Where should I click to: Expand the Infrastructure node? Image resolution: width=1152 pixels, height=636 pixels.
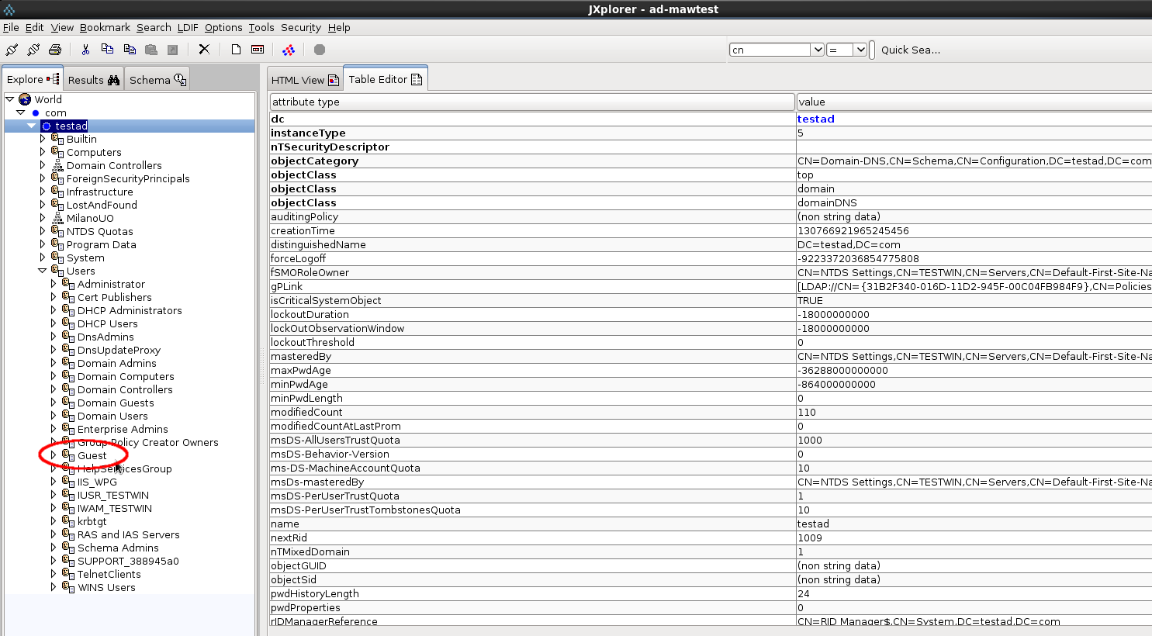coord(43,192)
